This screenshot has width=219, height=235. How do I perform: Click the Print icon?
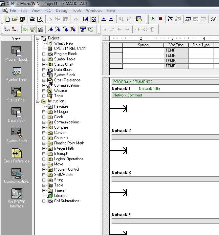coord(33,19)
